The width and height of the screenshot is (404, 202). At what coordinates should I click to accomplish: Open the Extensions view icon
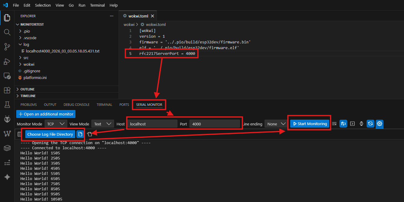tap(7, 90)
